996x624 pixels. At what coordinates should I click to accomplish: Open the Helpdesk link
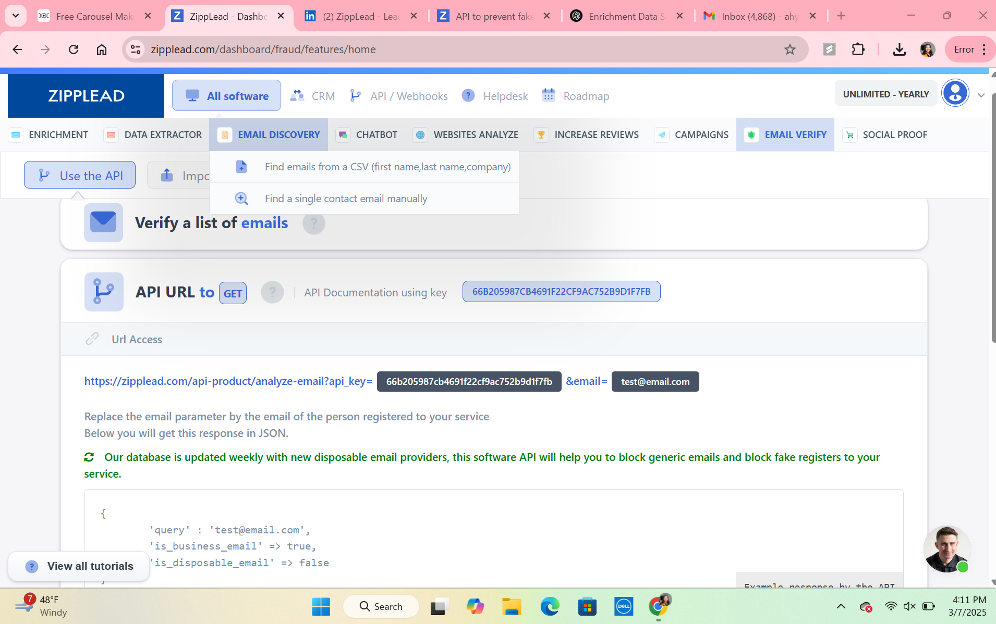pos(495,96)
